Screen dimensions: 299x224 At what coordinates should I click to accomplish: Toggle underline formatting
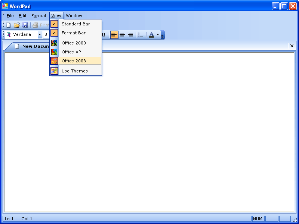tap(104, 35)
